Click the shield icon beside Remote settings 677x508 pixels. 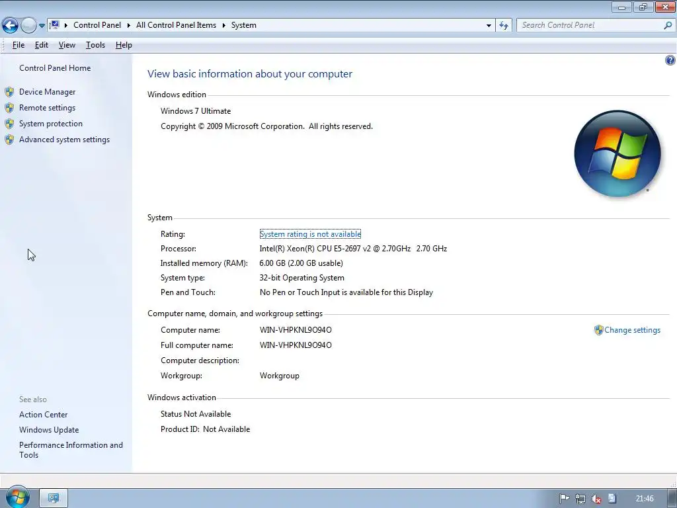(x=9, y=108)
